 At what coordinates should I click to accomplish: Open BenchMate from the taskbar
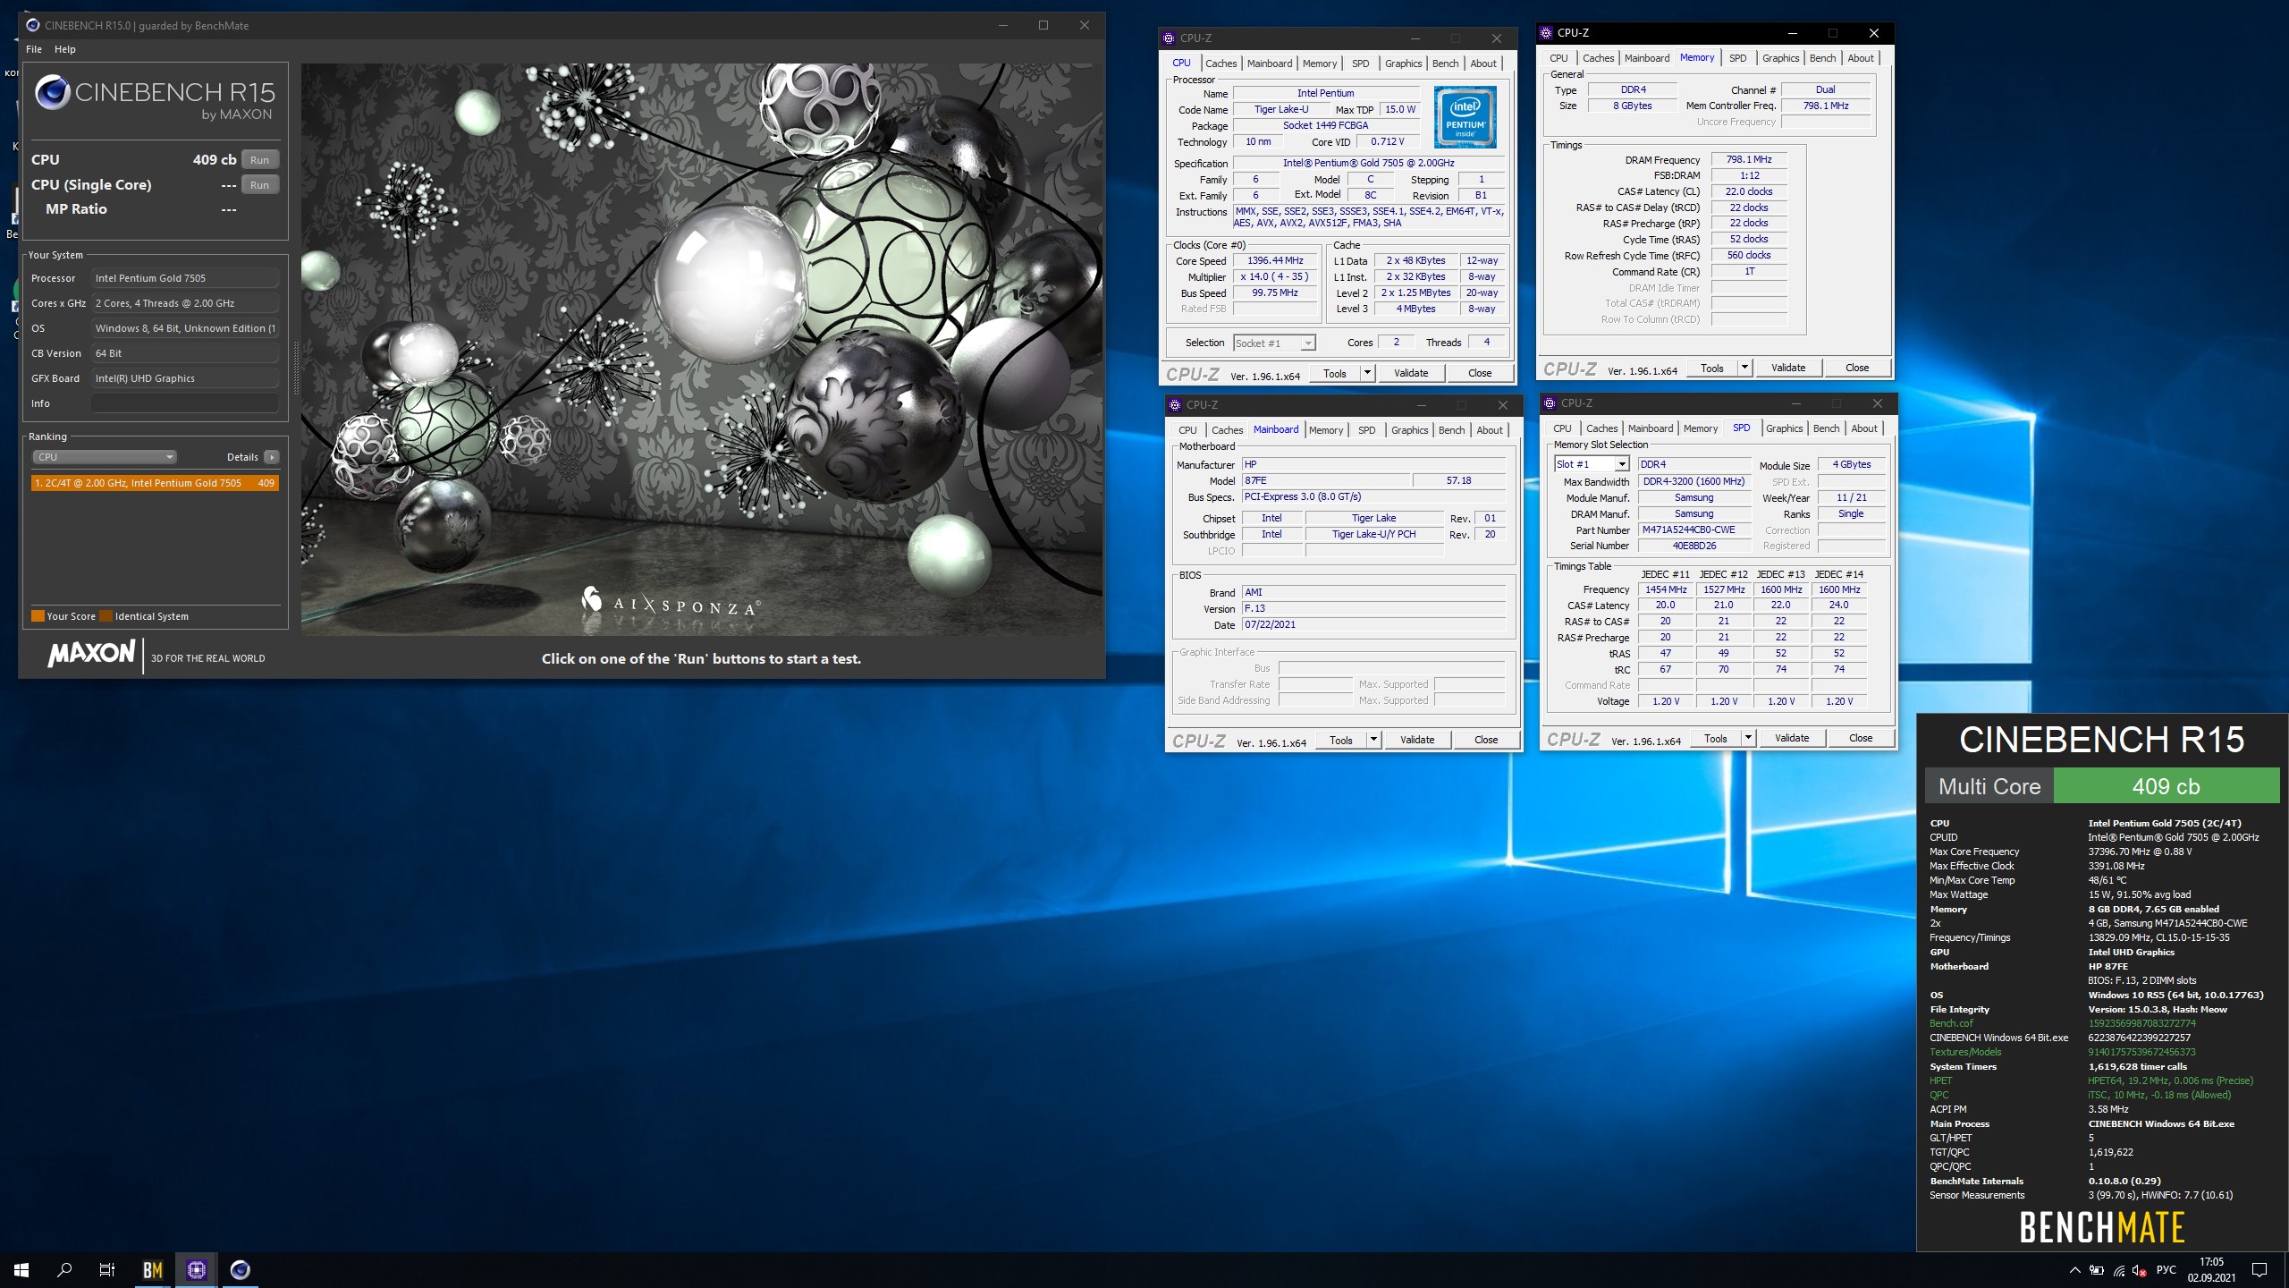coord(153,1269)
